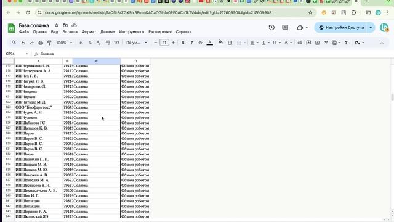Screen dimensions: 394x222
Task: Reload the page in the browser
Action: [x=28, y=12]
